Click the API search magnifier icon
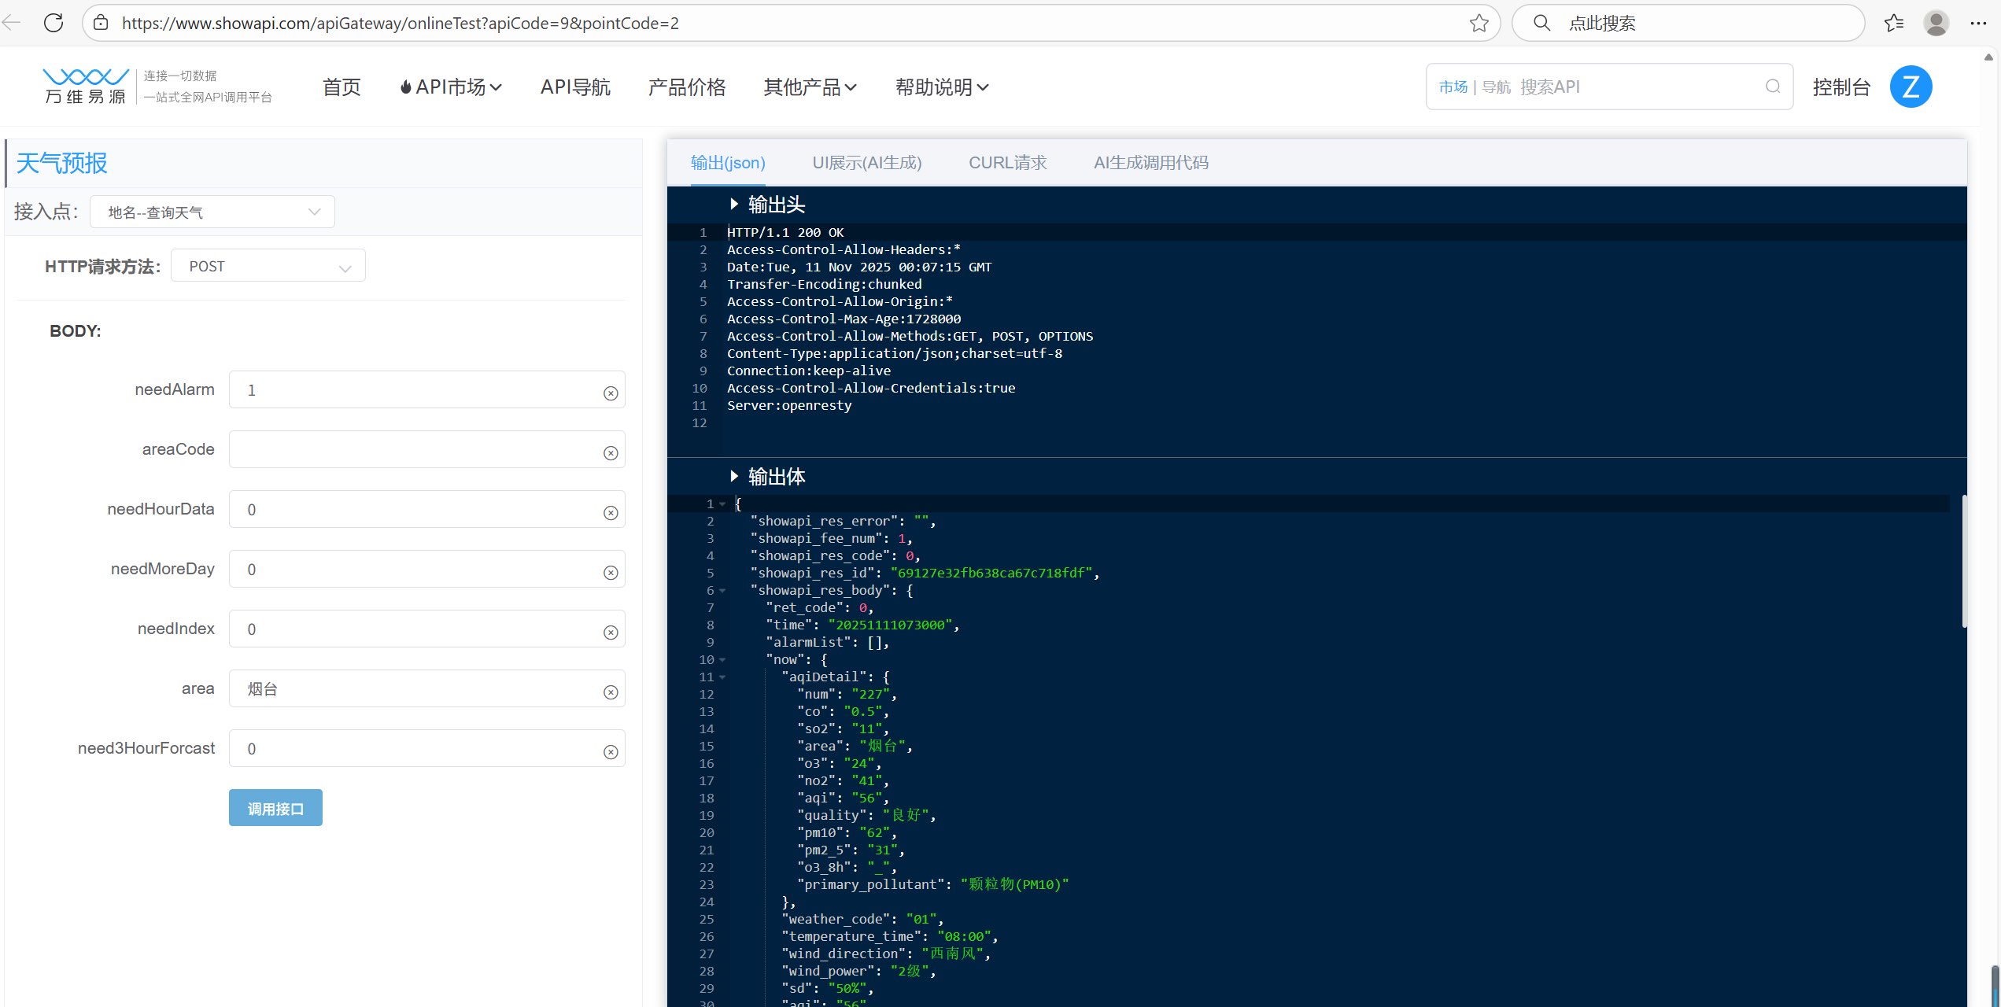The height and width of the screenshot is (1007, 2001). (x=1772, y=87)
